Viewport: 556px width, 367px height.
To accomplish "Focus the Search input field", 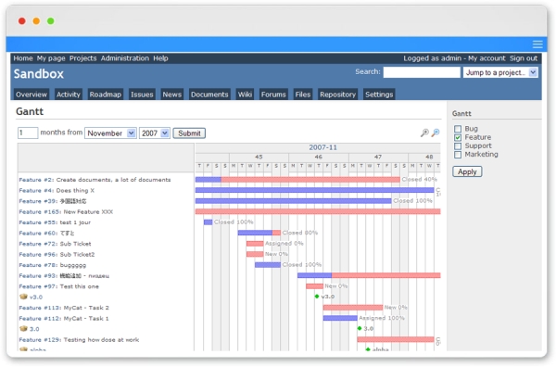I will pyautogui.click(x=422, y=72).
